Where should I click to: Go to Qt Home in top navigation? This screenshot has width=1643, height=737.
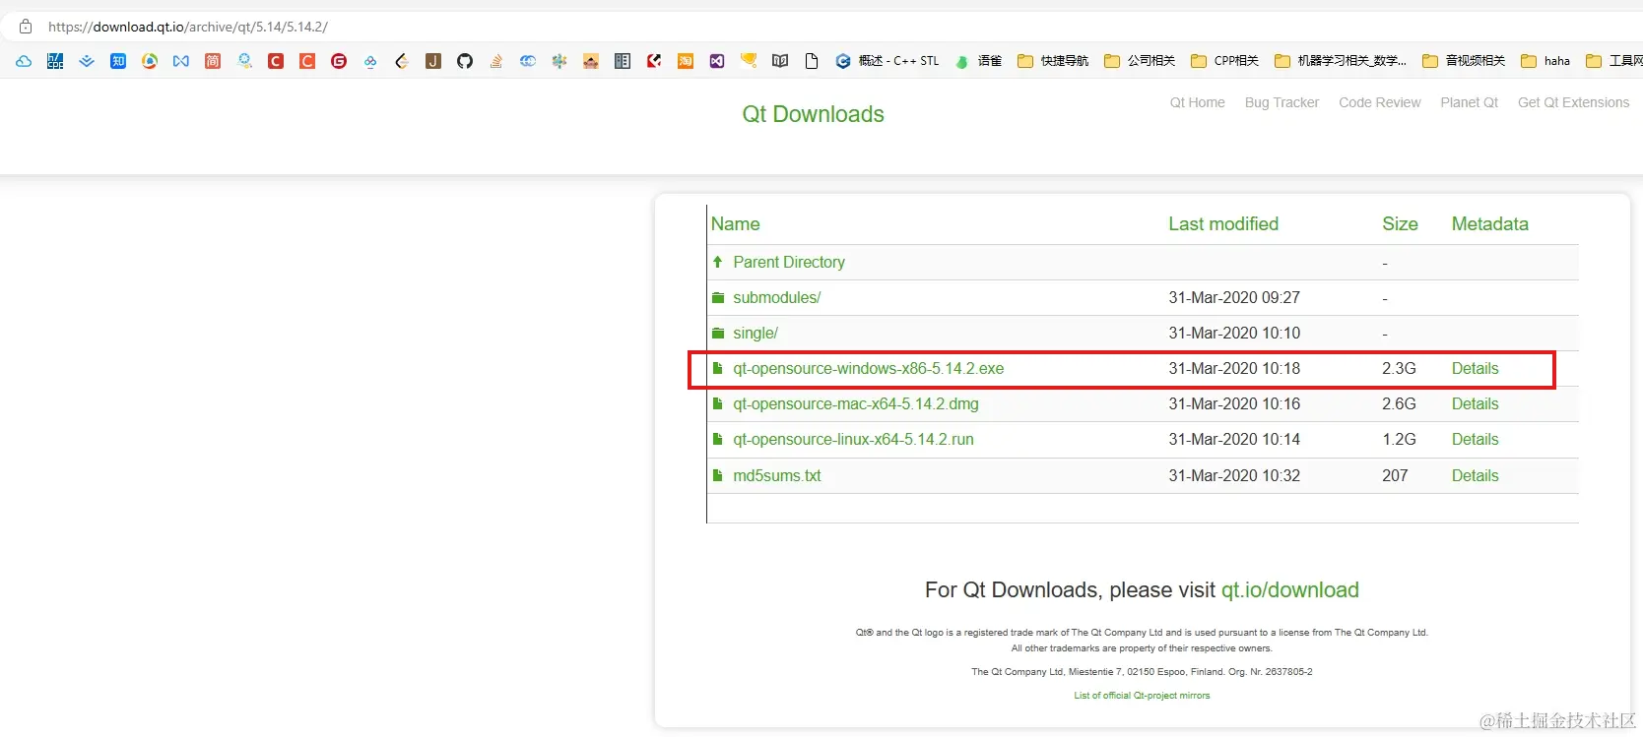1197,102
